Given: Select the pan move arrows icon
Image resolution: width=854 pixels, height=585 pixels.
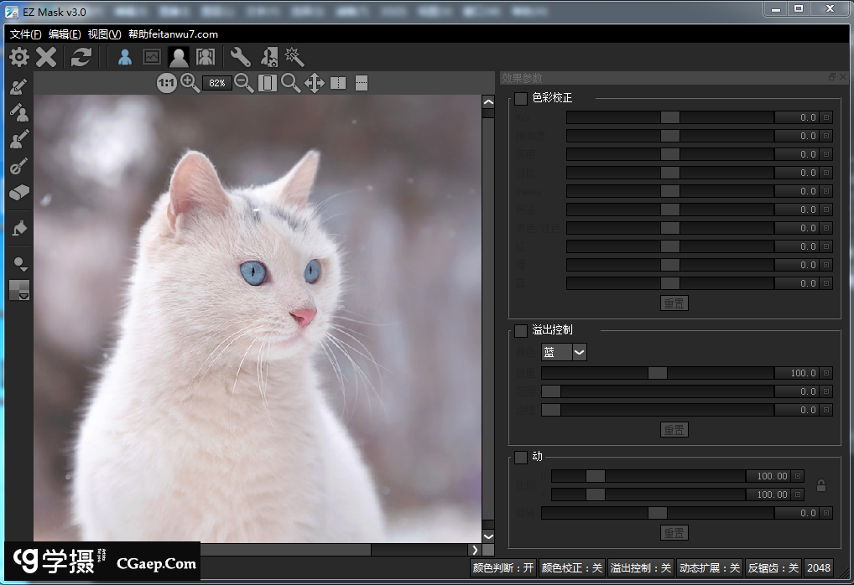Looking at the screenshot, I should 315,83.
